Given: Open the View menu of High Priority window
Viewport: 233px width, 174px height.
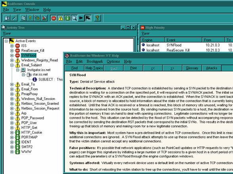Looking at the screenshot, I should coord(145,33).
